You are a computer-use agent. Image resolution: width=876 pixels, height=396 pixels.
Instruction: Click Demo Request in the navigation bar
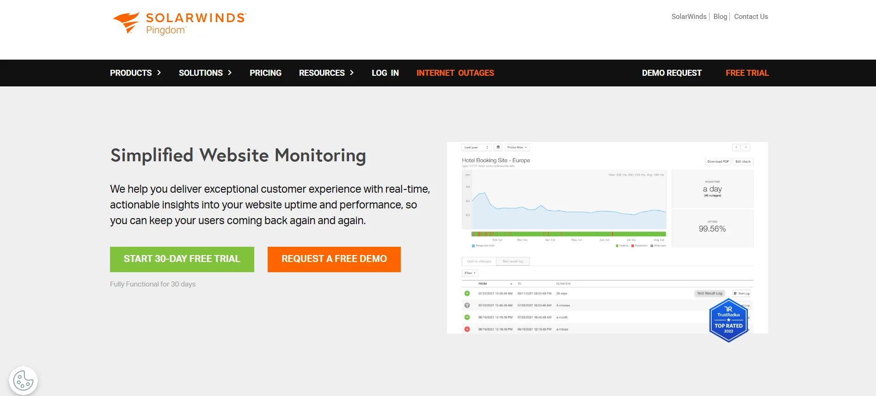(x=671, y=73)
